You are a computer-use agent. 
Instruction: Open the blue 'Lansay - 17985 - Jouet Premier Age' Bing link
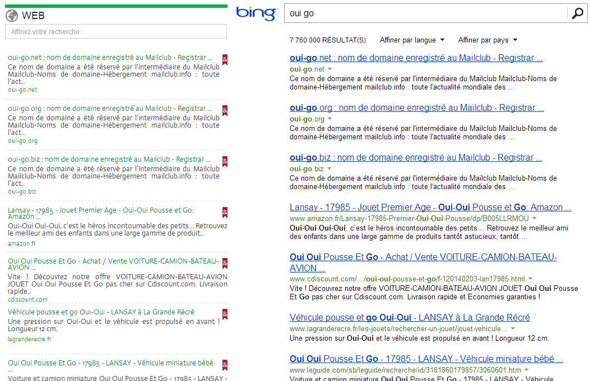coord(430,208)
